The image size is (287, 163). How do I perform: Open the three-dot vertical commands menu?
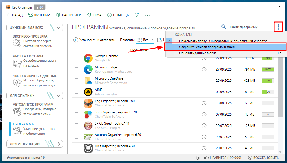click(278, 27)
